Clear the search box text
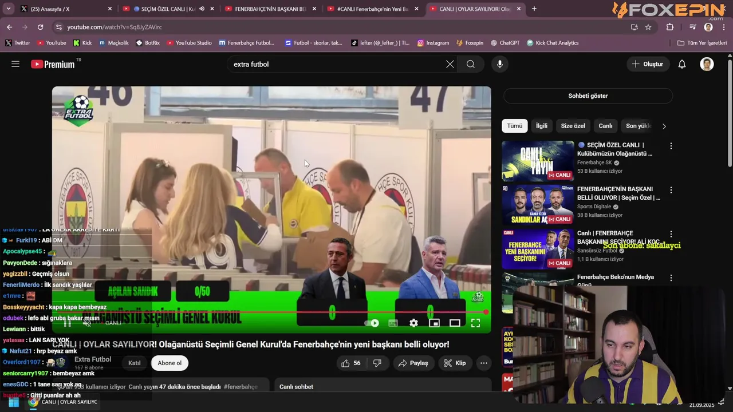 point(450,64)
